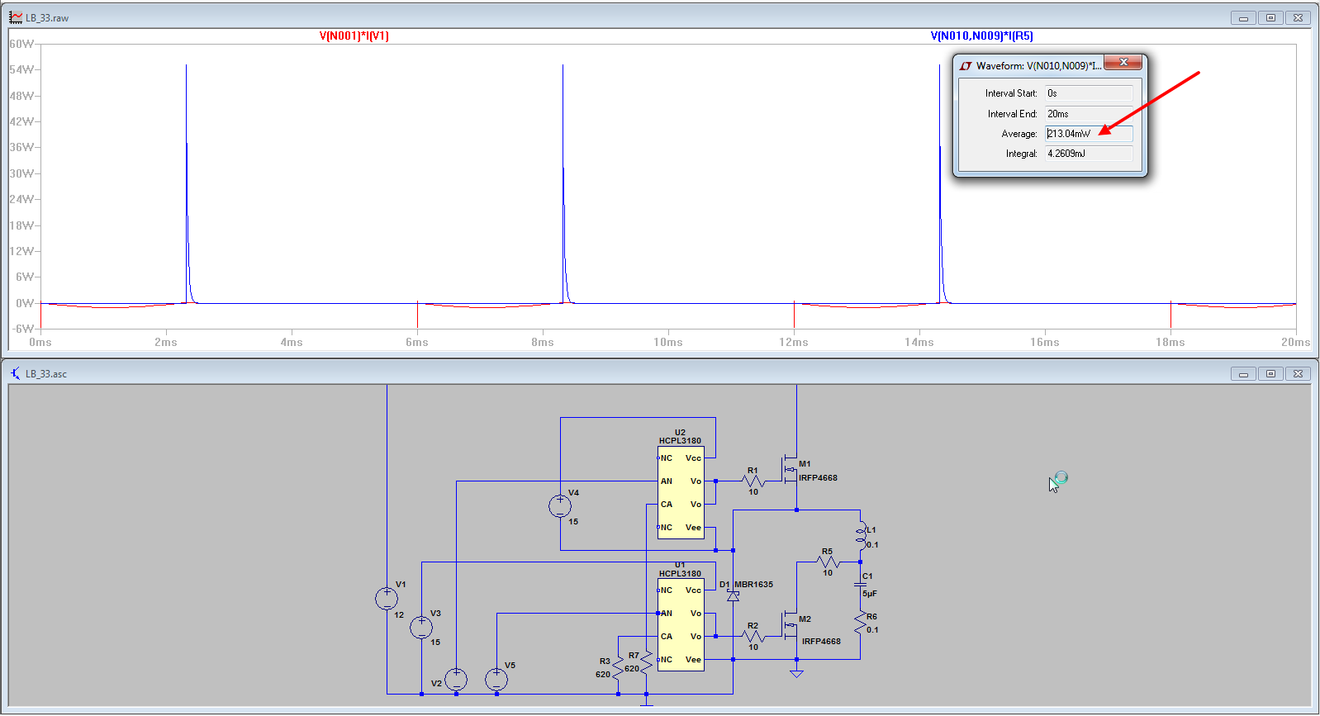Click the Average value field showing 213.04mW

click(x=1088, y=134)
